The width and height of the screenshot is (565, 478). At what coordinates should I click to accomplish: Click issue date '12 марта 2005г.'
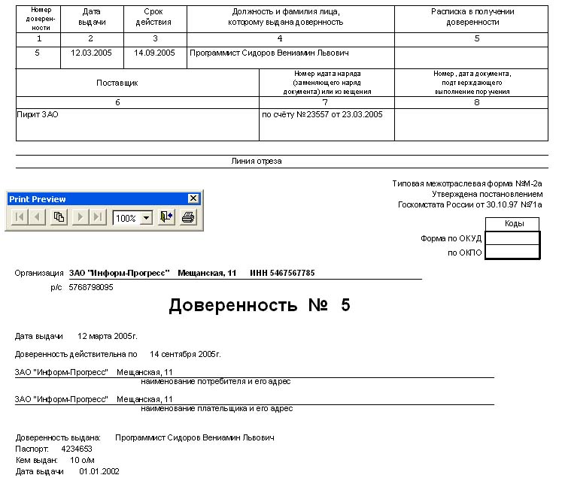tap(108, 336)
